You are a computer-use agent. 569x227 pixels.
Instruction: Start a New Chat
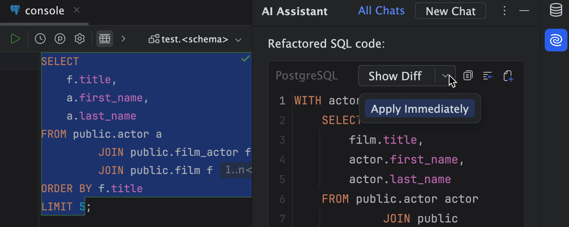(x=451, y=11)
